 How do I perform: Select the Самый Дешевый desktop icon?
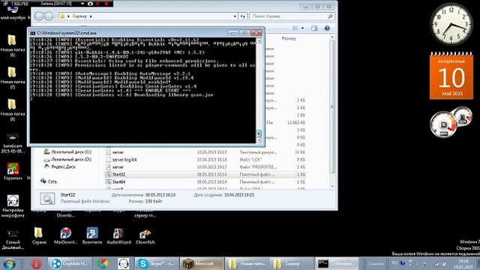pos(13,240)
